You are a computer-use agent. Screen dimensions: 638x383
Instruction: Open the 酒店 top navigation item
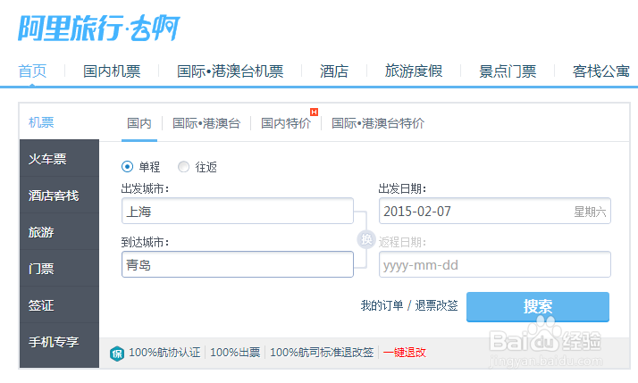334,71
